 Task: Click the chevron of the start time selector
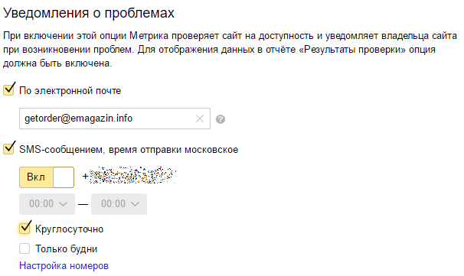pyautogui.click(x=63, y=204)
